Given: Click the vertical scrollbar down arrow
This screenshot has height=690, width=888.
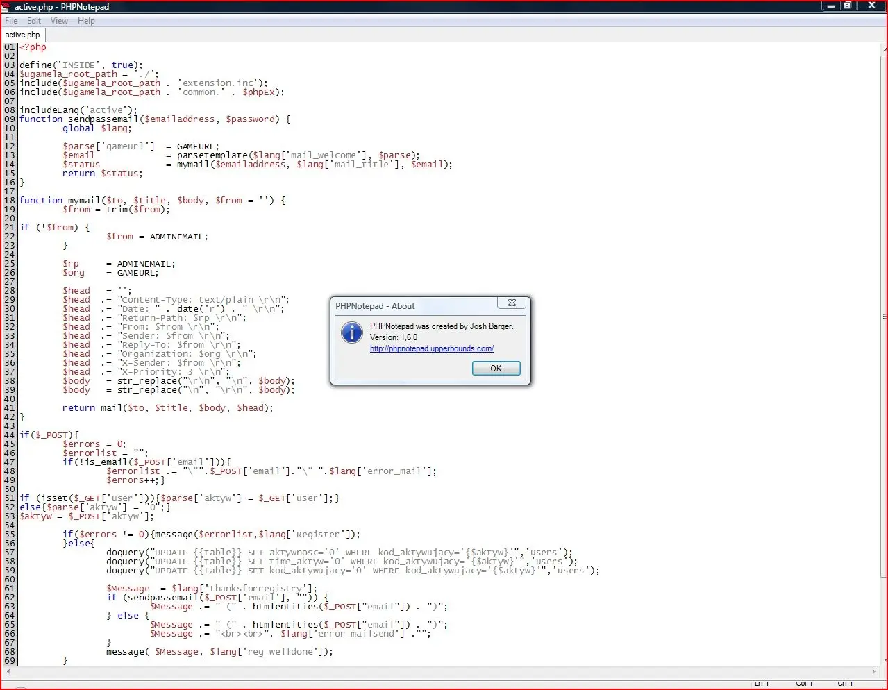Looking at the screenshot, I should (x=884, y=660).
